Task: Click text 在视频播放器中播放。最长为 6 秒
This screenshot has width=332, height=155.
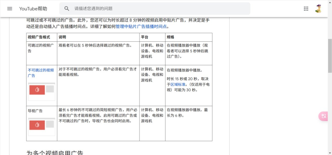Action: tap(187, 113)
